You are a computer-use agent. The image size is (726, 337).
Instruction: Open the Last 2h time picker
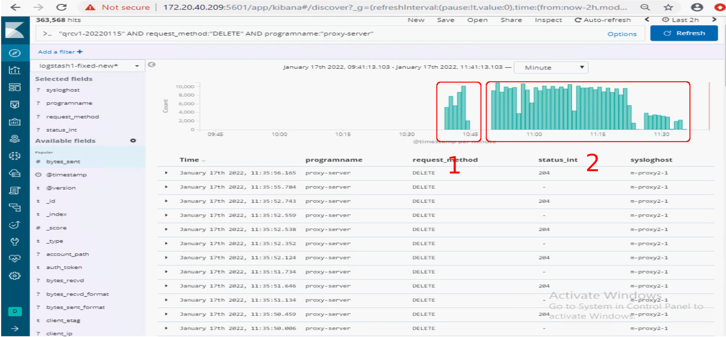[x=681, y=20]
